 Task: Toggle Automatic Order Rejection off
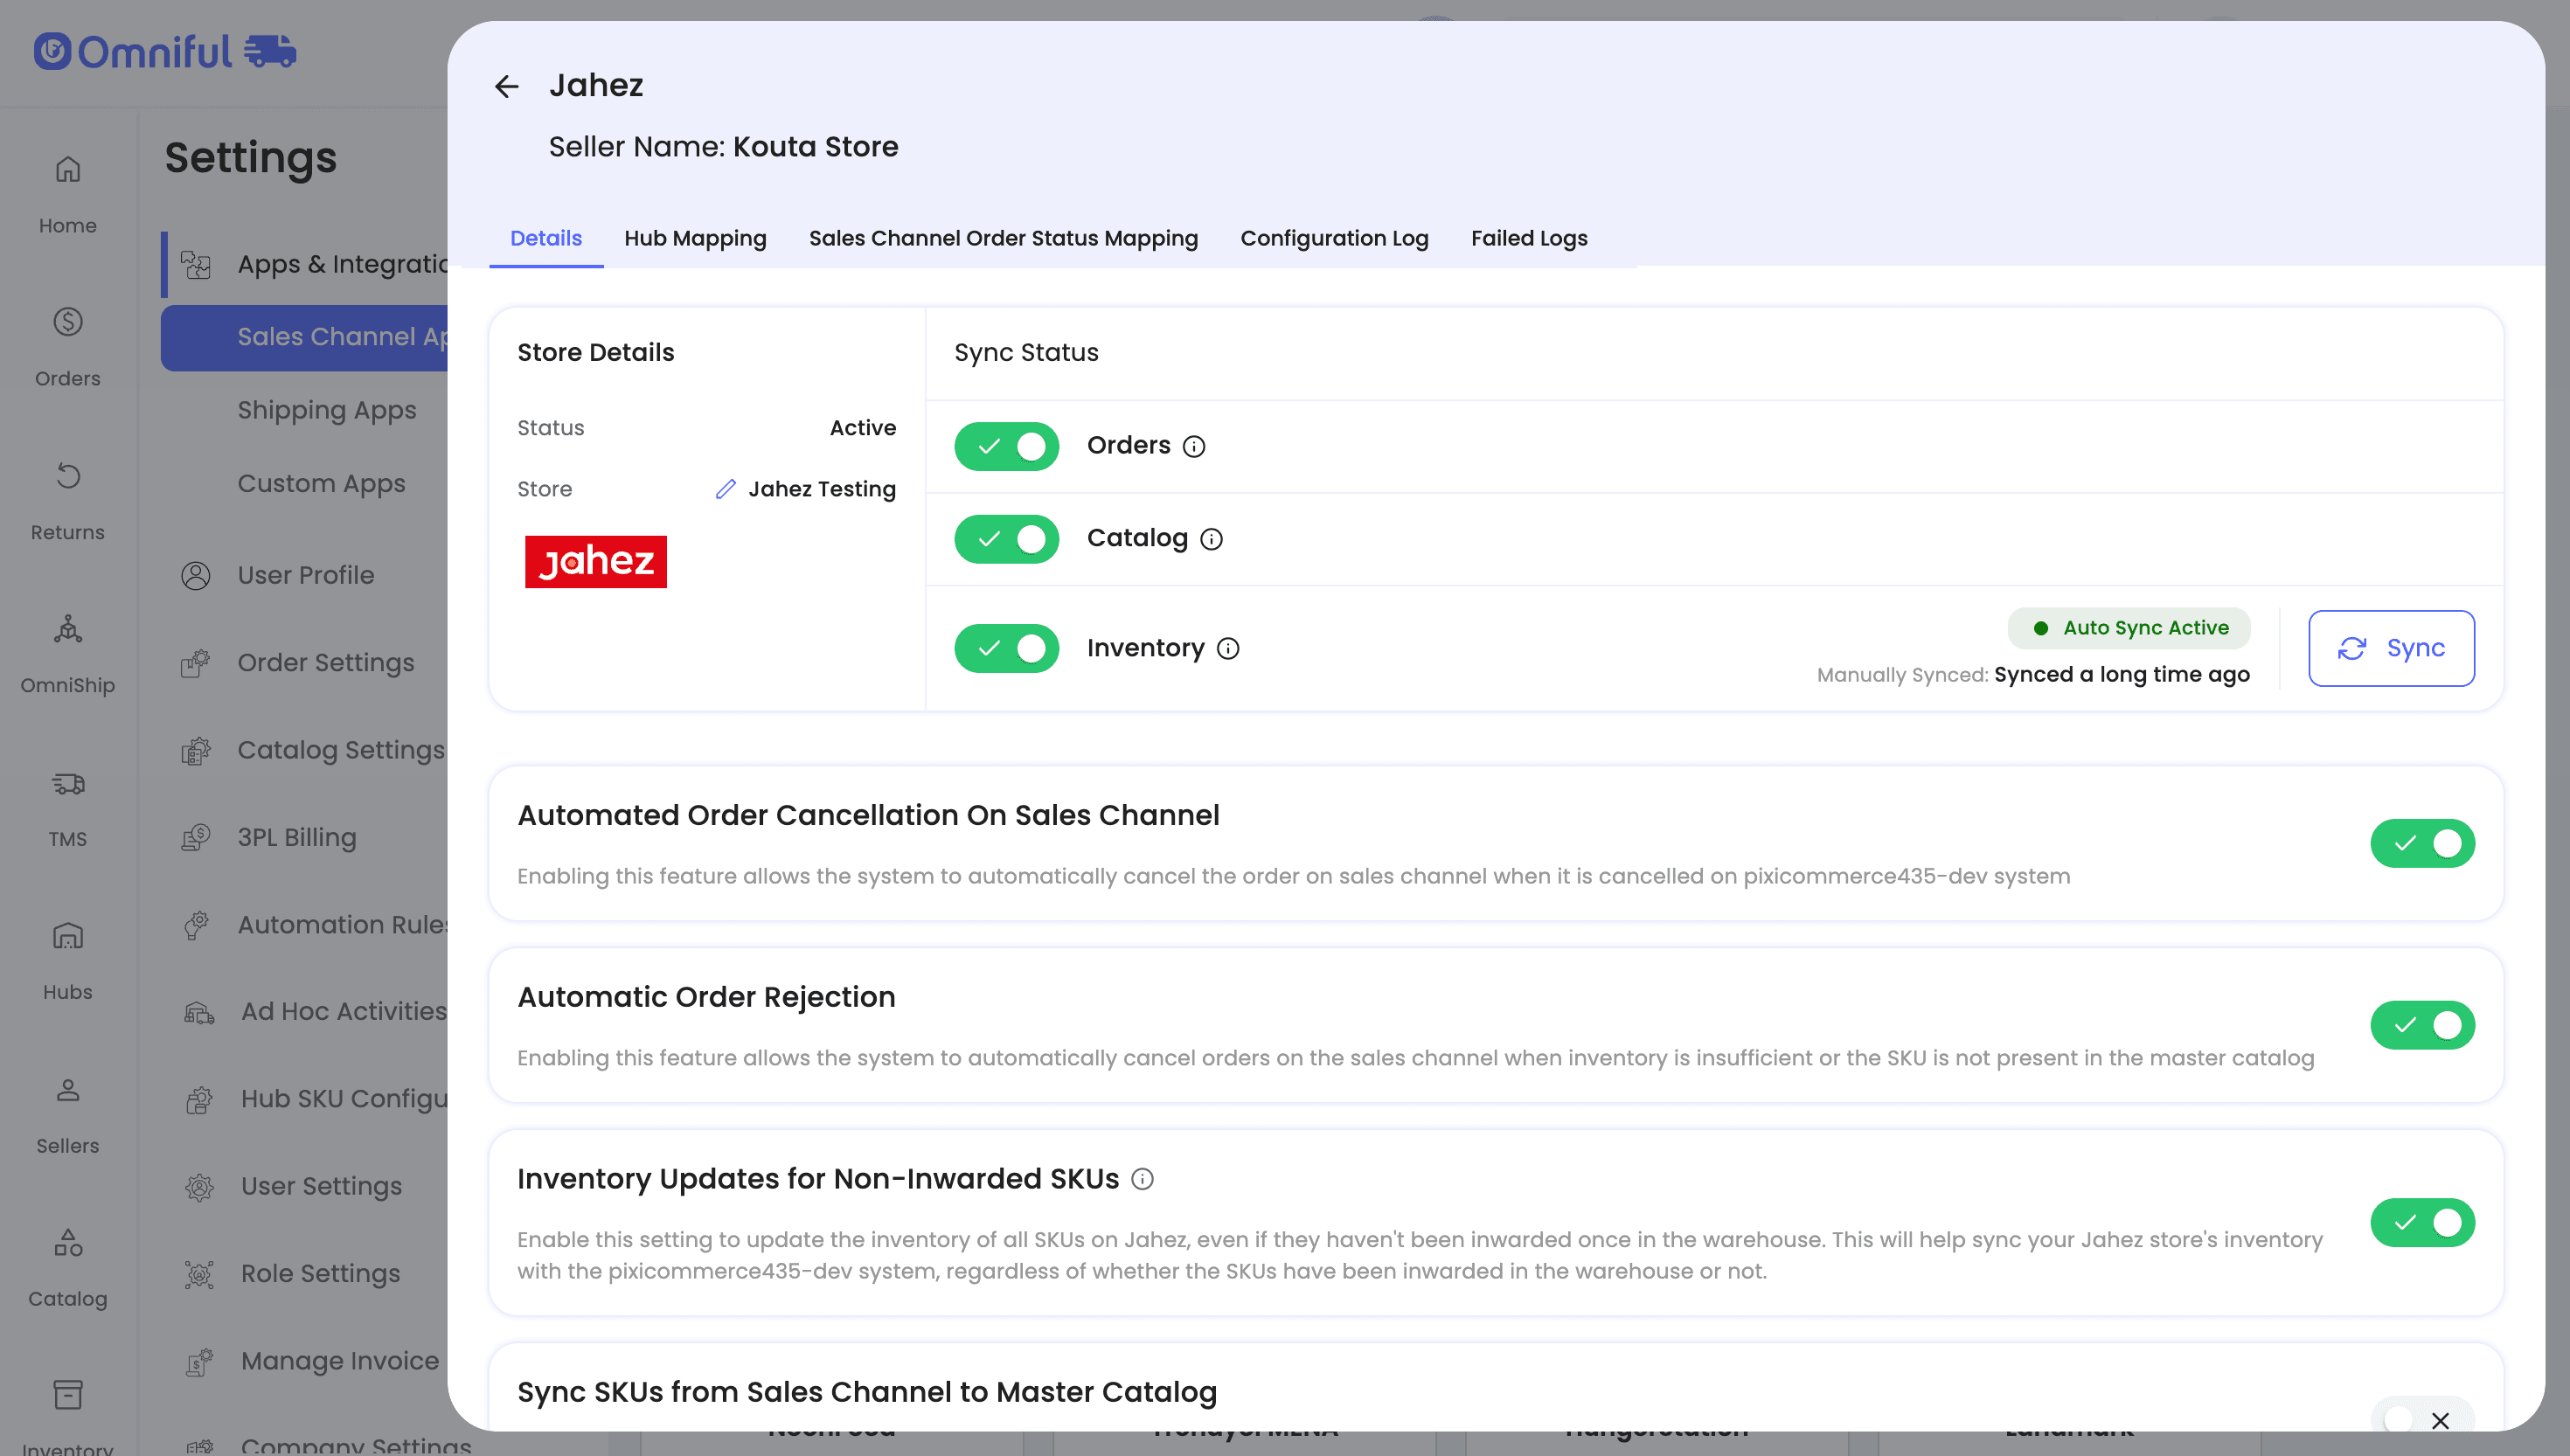coord(2421,1025)
